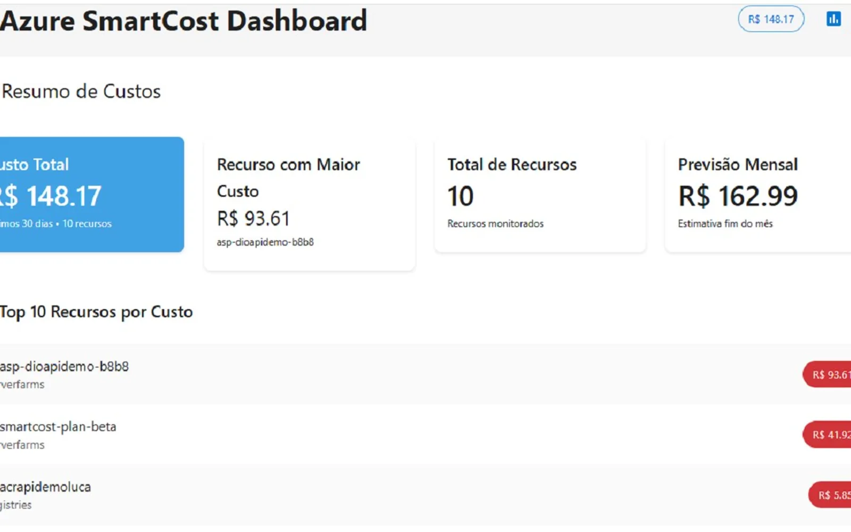Click the number 10 in Total de Recursos
The width and height of the screenshot is (851, 532).
460,196
